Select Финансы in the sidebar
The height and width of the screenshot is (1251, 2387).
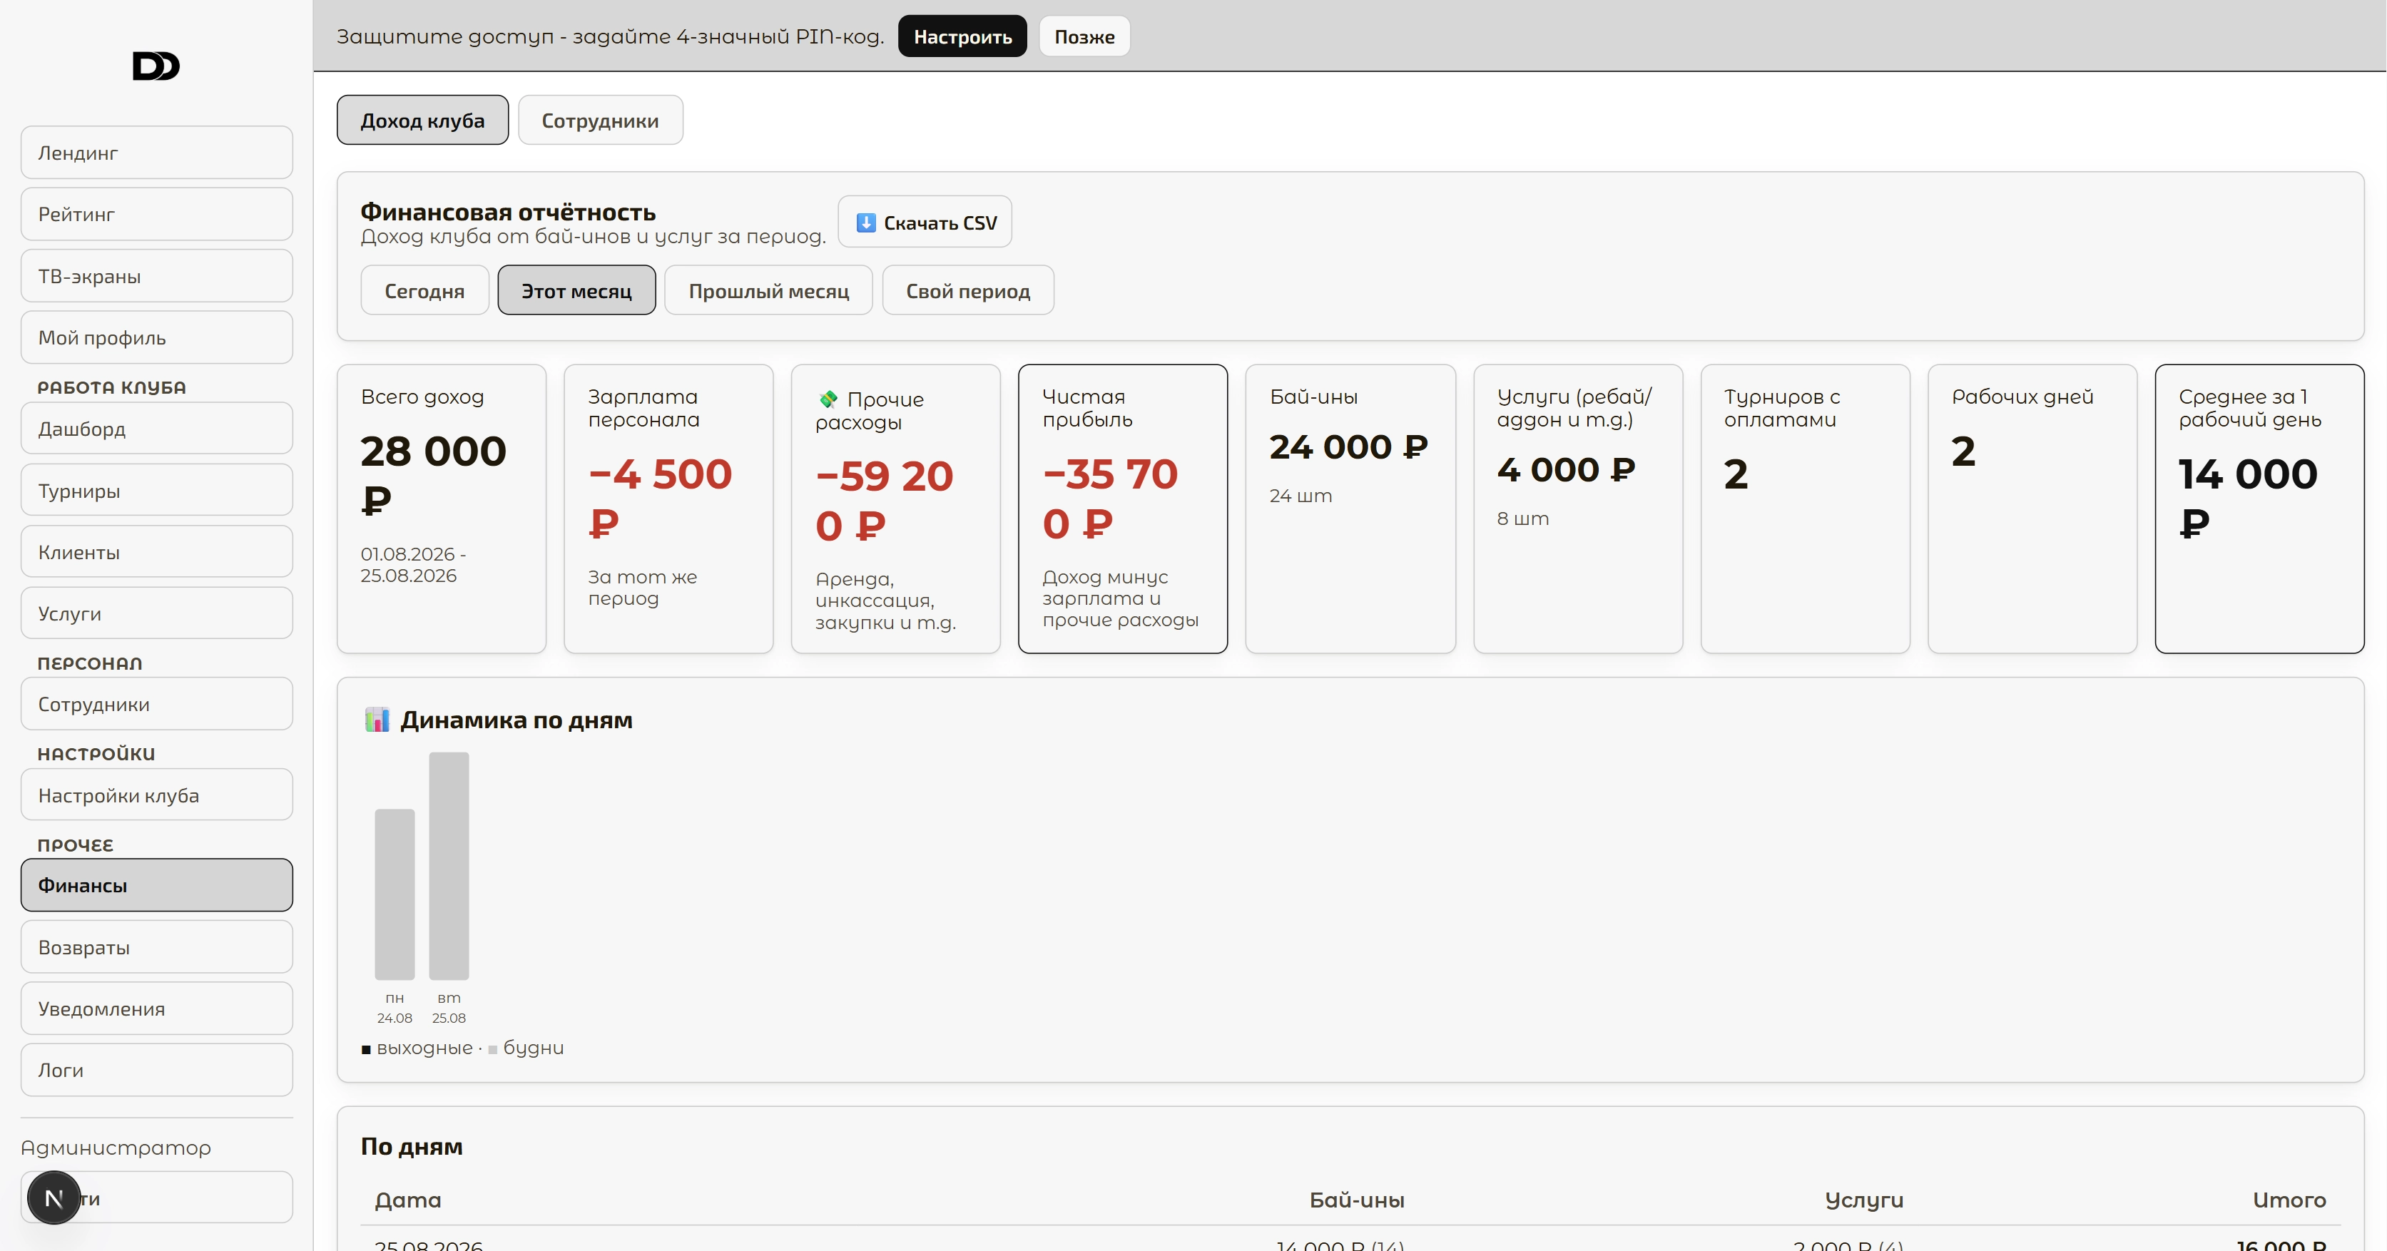pos(157,885)
